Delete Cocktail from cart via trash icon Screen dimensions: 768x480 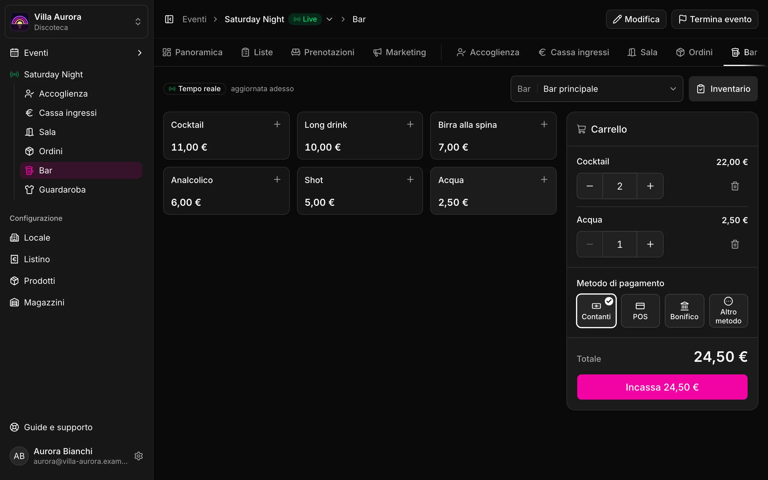tap(735, 186)
